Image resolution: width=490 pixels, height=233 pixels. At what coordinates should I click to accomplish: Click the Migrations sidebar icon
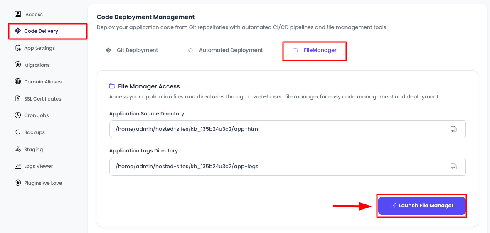click(18, 65)
